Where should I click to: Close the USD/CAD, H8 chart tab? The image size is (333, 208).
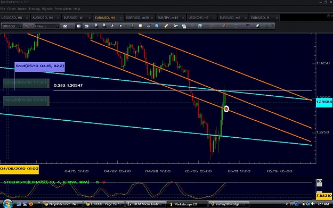27,18
